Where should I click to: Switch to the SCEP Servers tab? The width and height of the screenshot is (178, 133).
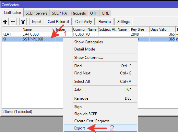[x=36, y=13]
